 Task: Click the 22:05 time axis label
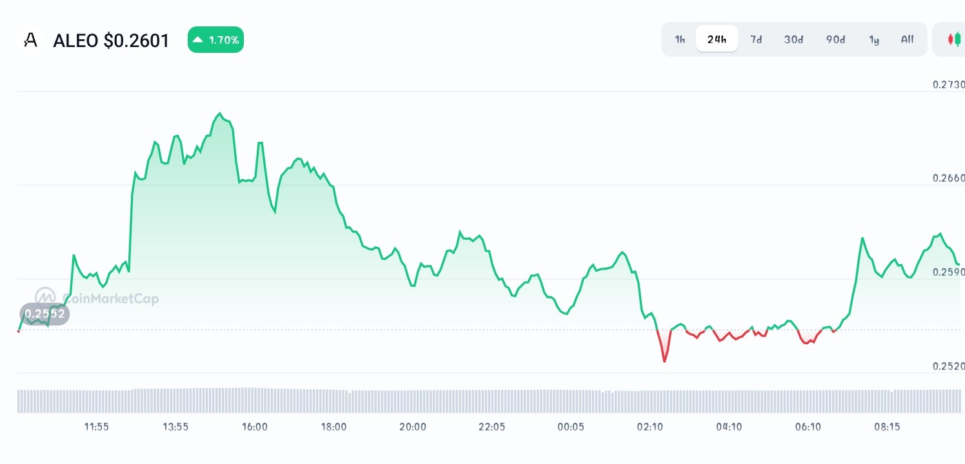click(x=492, y=427)
